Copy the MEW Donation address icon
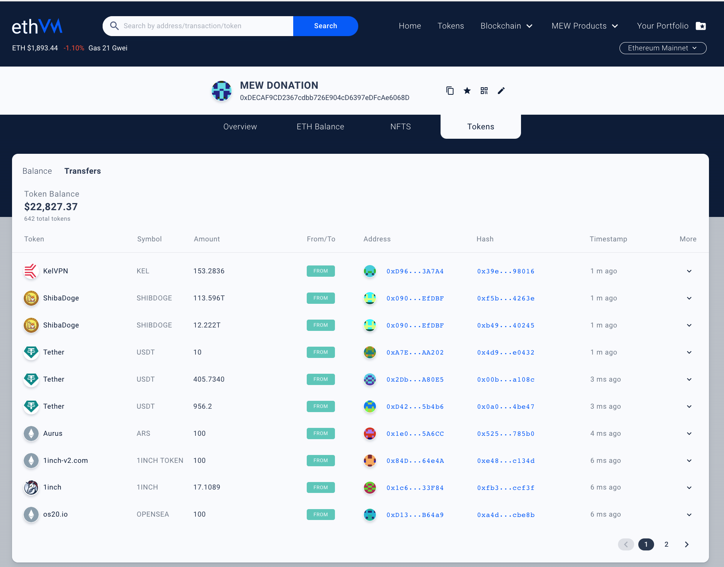 point(450,91)
